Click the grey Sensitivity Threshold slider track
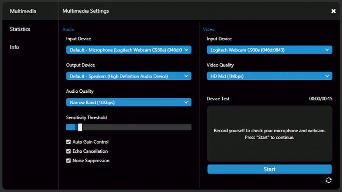The image size is (342, 192). coord(137,127)
